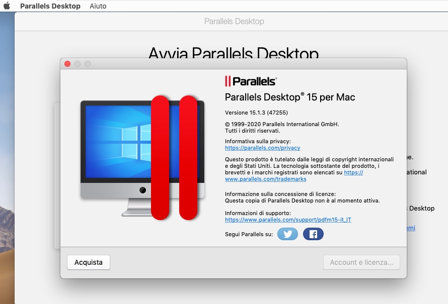Screen dimensions: 448x304
Task: Click 'Avvia Parallels Desktop' heading in back window
Action: tap(234, 52)
